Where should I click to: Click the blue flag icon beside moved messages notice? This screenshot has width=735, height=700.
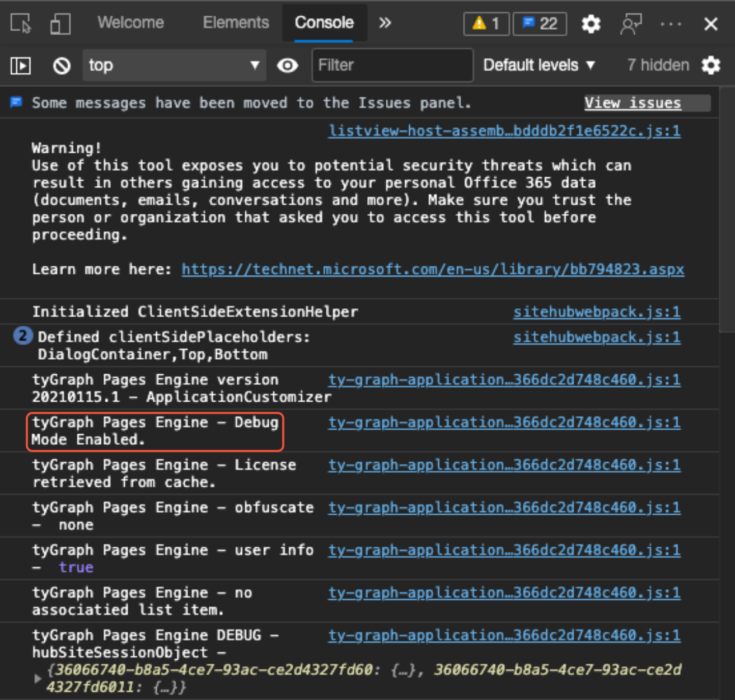coord(16,102)
